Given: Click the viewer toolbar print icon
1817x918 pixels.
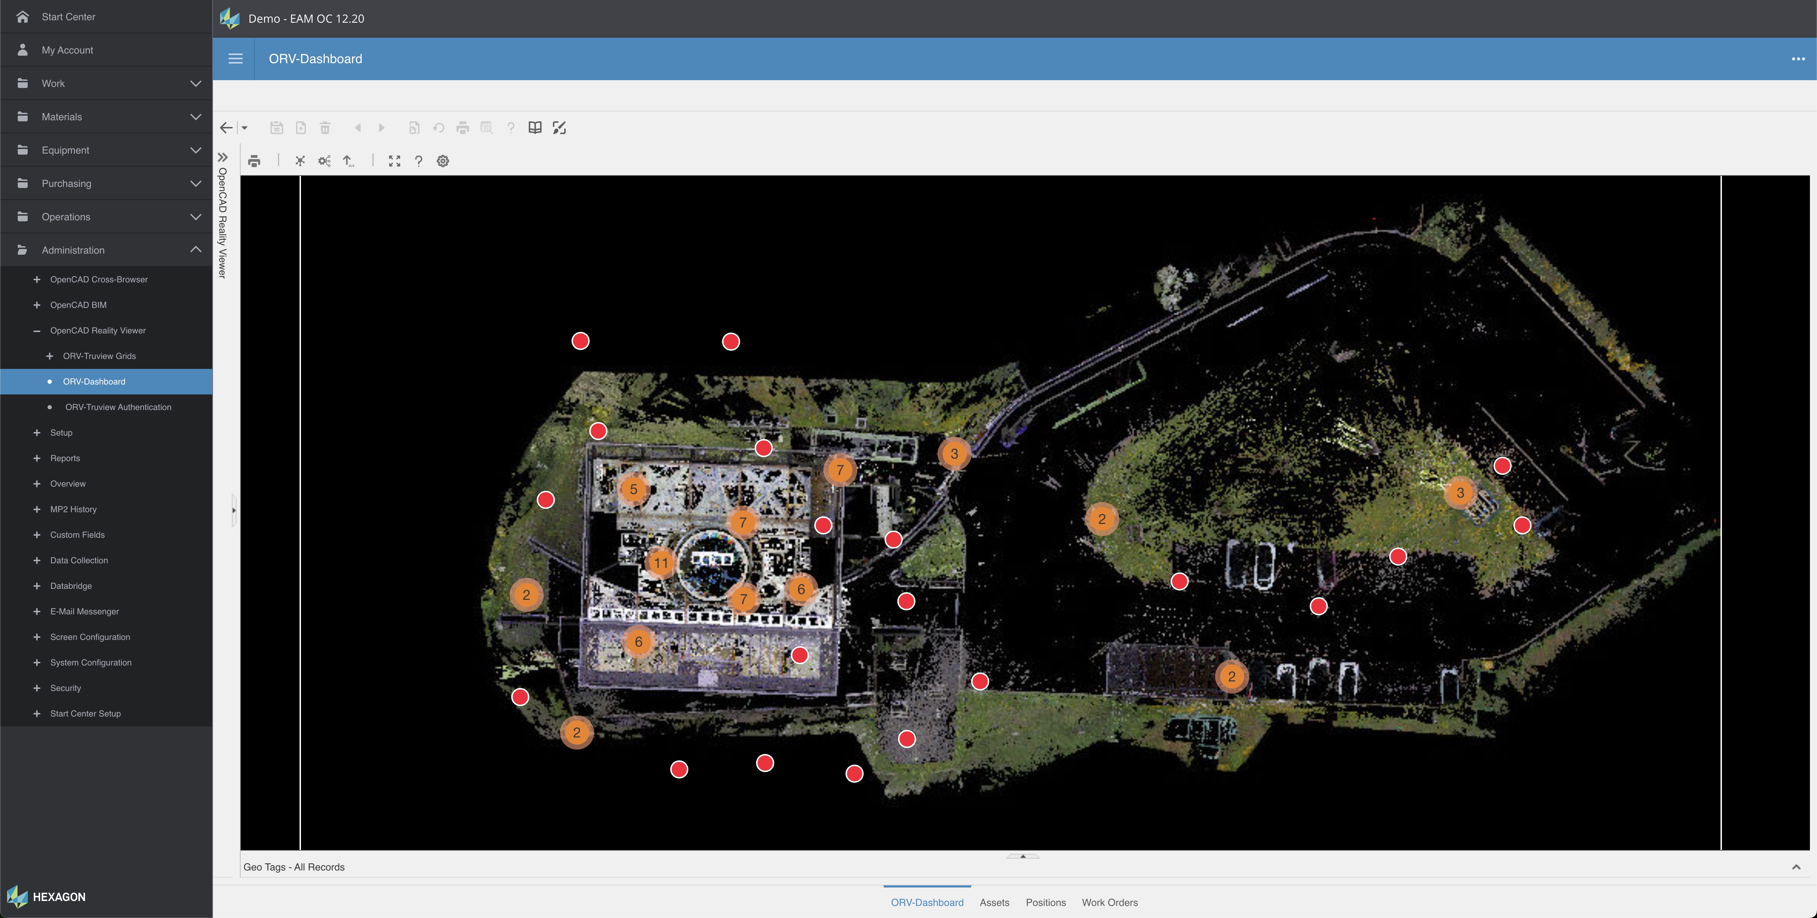Looking at the screenshot, I should [x=254, y=161].
